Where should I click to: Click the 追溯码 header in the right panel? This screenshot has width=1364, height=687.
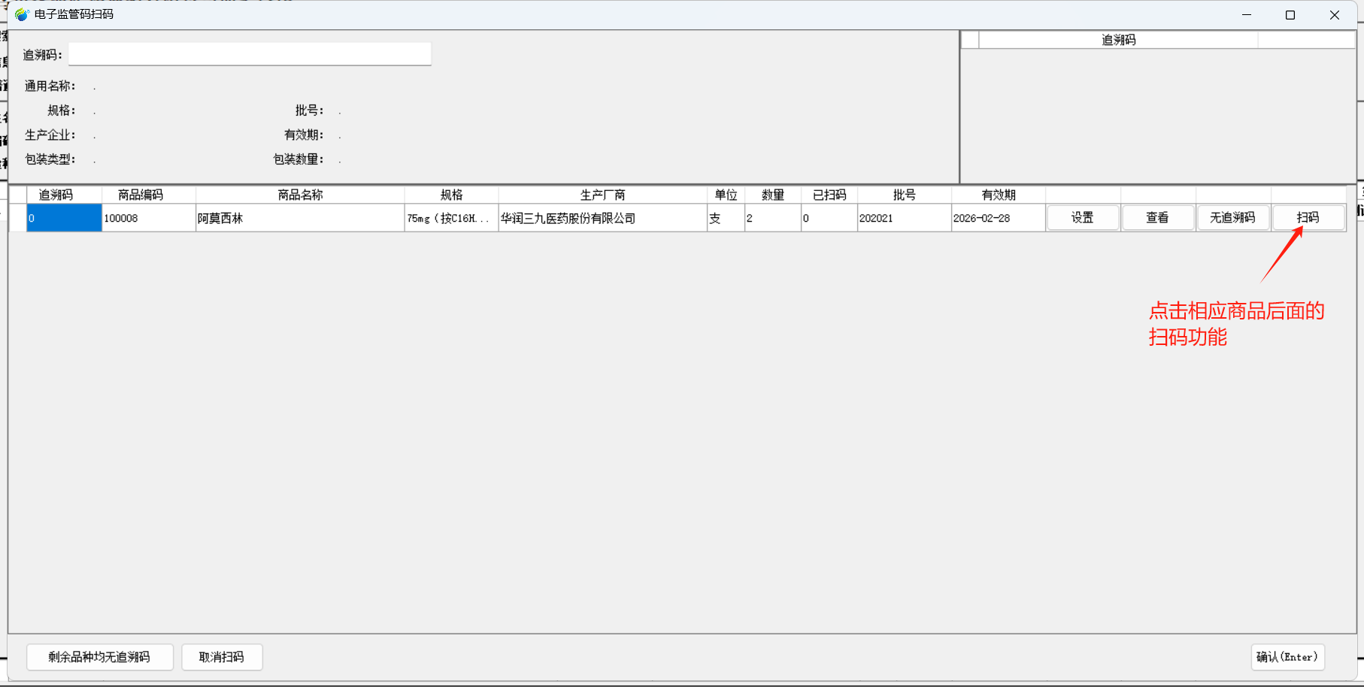1118,40
